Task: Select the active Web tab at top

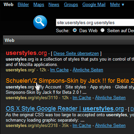Action: [8, 5]
